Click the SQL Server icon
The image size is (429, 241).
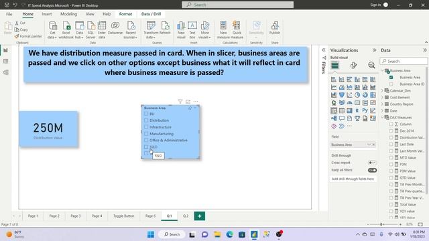pyautogui.click(x=90, y=26)
